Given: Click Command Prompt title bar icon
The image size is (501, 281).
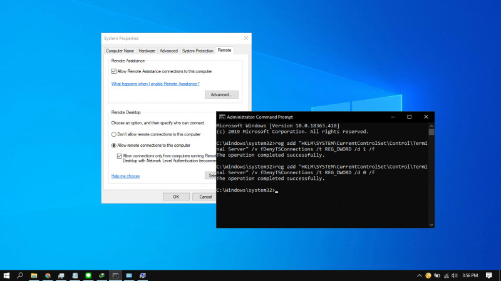Looking at the screenshot, I should (x=222, y=117).
